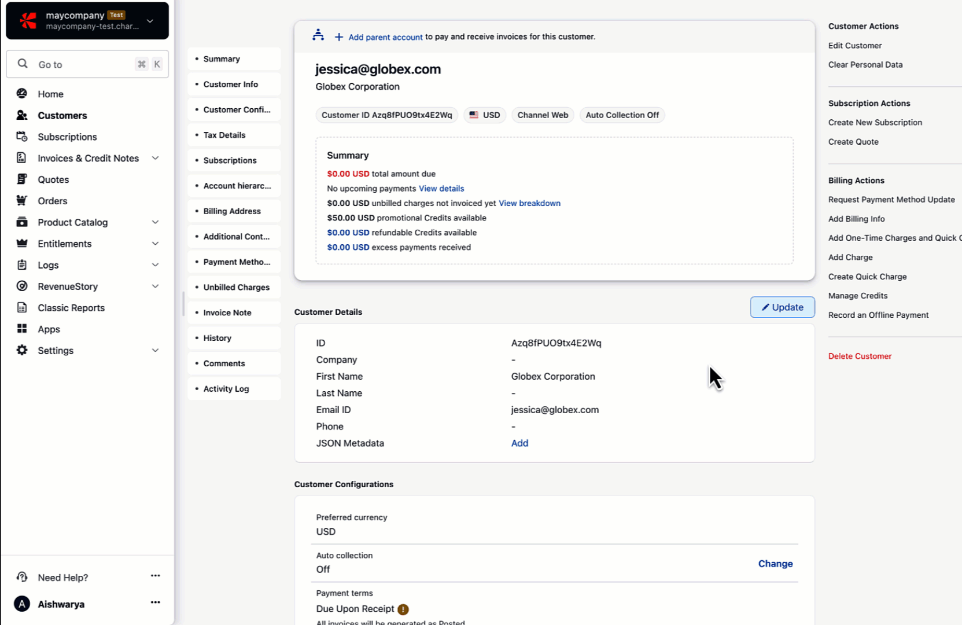Jump to Invoice Note section

234,313
